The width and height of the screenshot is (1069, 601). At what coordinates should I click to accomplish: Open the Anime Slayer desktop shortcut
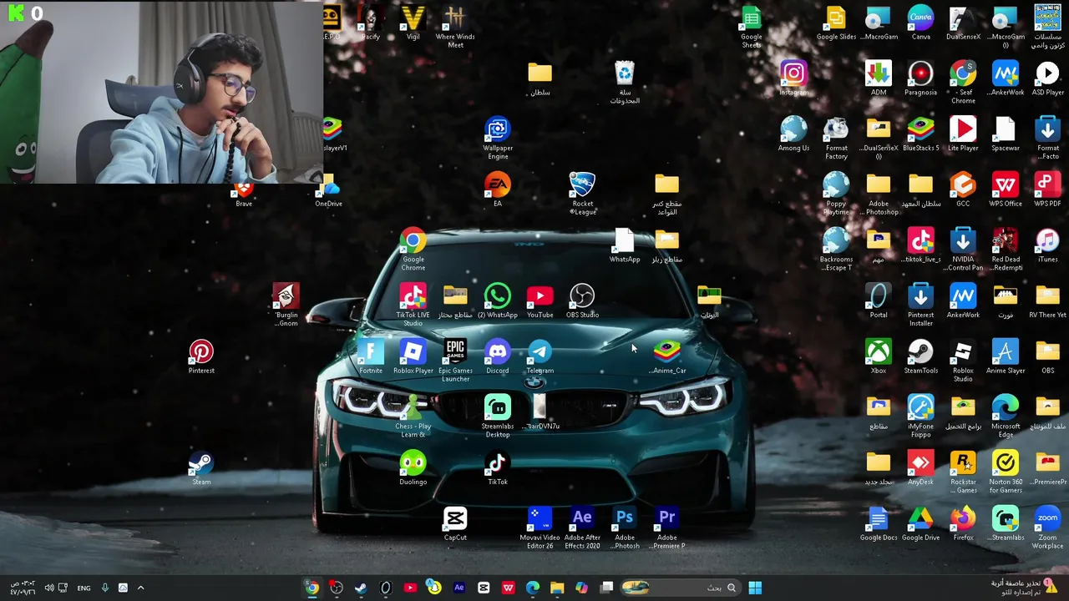[1006, 357]
